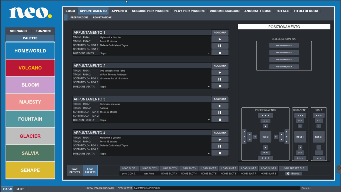Select Appuntamento 2 in Selezione Grafica
Viewport: 341px width, 192px height.
click(284, 53)
